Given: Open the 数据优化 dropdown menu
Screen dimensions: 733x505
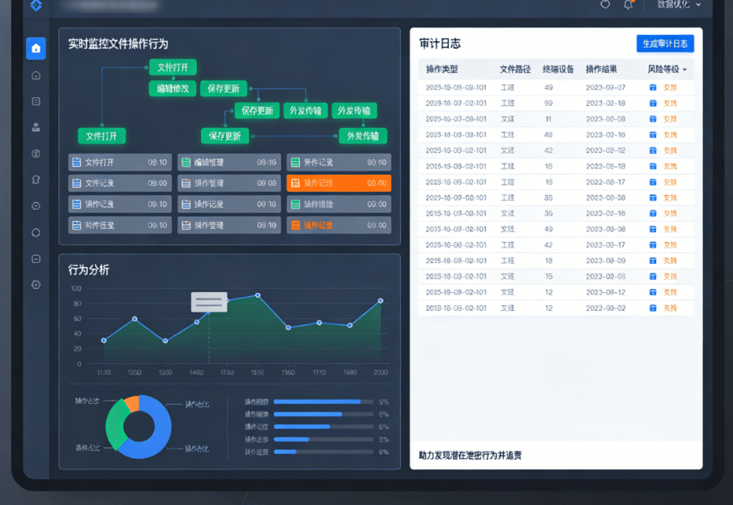Looking at the screenshot, I should (680, 4).
